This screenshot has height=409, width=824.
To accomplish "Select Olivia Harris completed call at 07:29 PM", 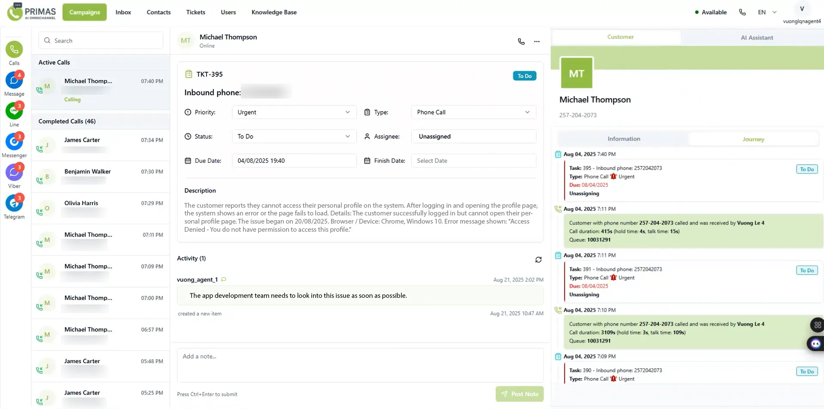I will pos(100,208).
